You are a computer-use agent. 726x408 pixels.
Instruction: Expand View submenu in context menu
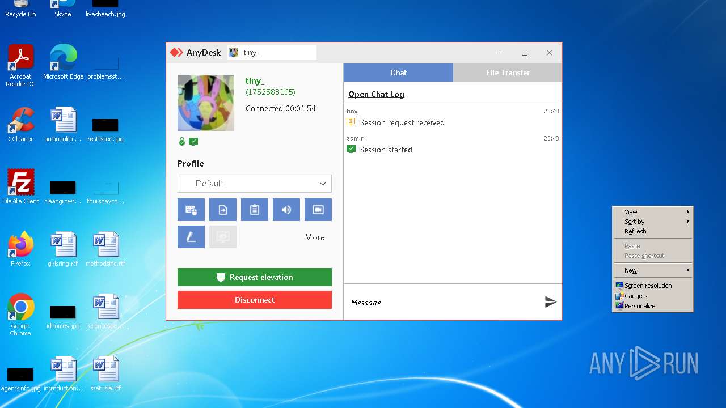point(653,212)
